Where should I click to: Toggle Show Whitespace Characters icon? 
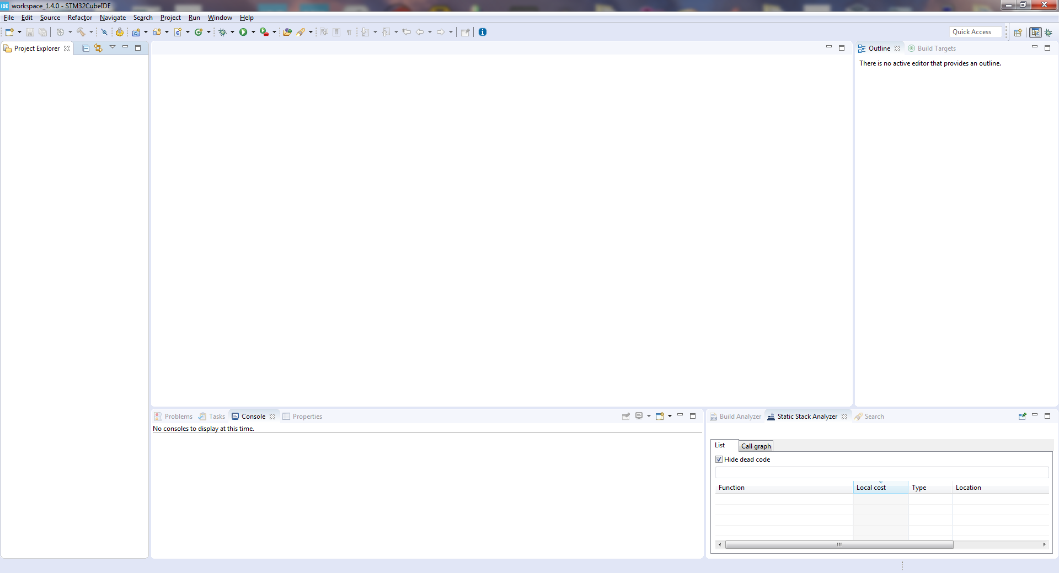point(349,32)
